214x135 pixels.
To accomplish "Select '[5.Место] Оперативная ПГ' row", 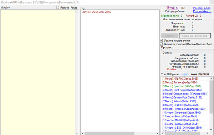I will click(x=185, y=94).
